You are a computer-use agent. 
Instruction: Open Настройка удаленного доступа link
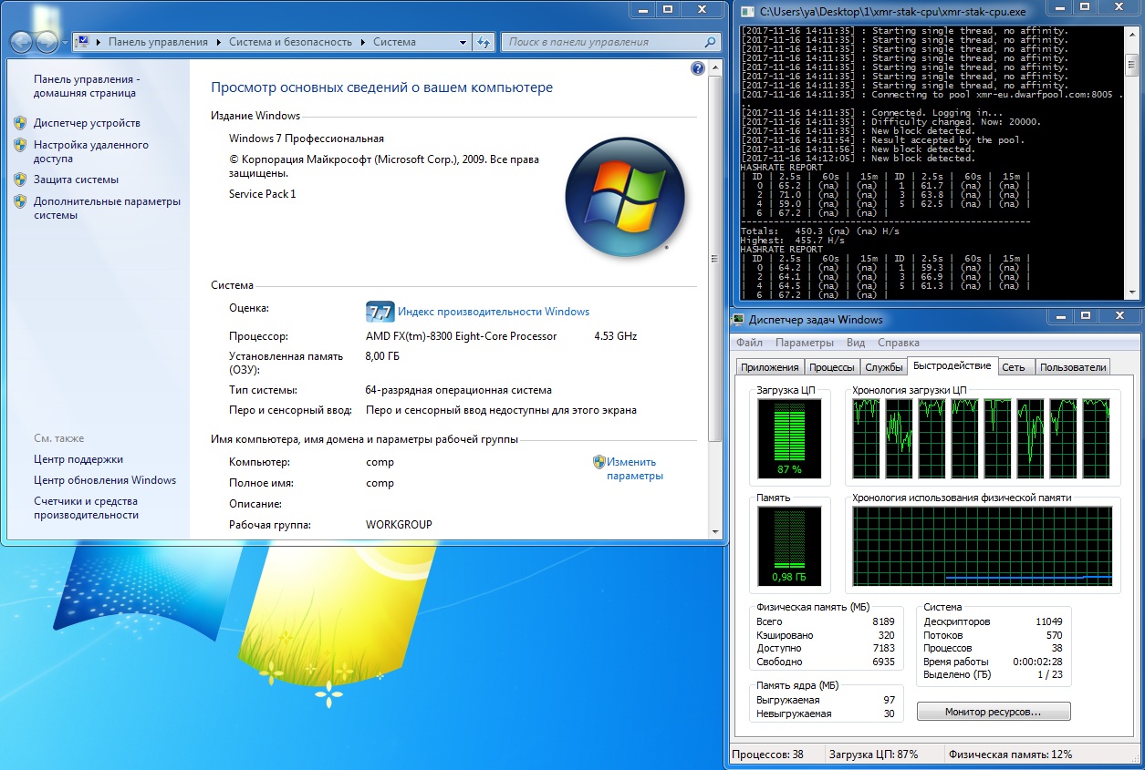tap(91, 151)
